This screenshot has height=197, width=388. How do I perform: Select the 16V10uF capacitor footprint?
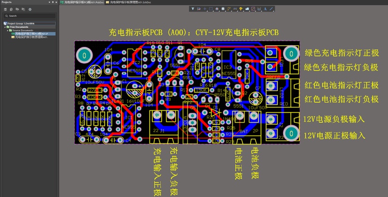[135, 90]
